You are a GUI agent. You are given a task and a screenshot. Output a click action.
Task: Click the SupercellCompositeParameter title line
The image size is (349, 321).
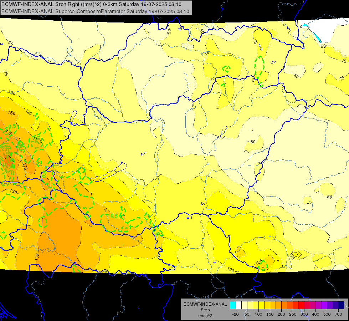pos(95,11)
